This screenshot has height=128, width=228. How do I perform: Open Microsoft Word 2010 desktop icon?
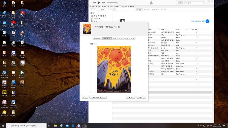(13, 104)
